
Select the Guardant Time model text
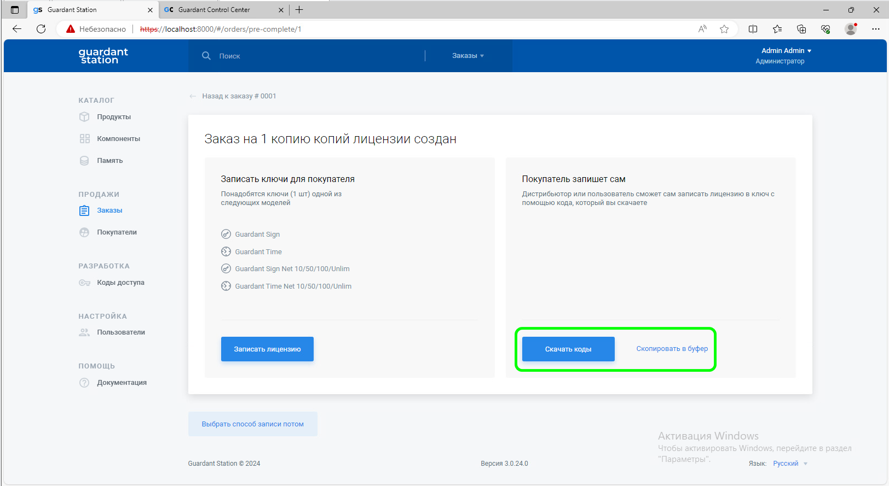click(x=258, y=252)
